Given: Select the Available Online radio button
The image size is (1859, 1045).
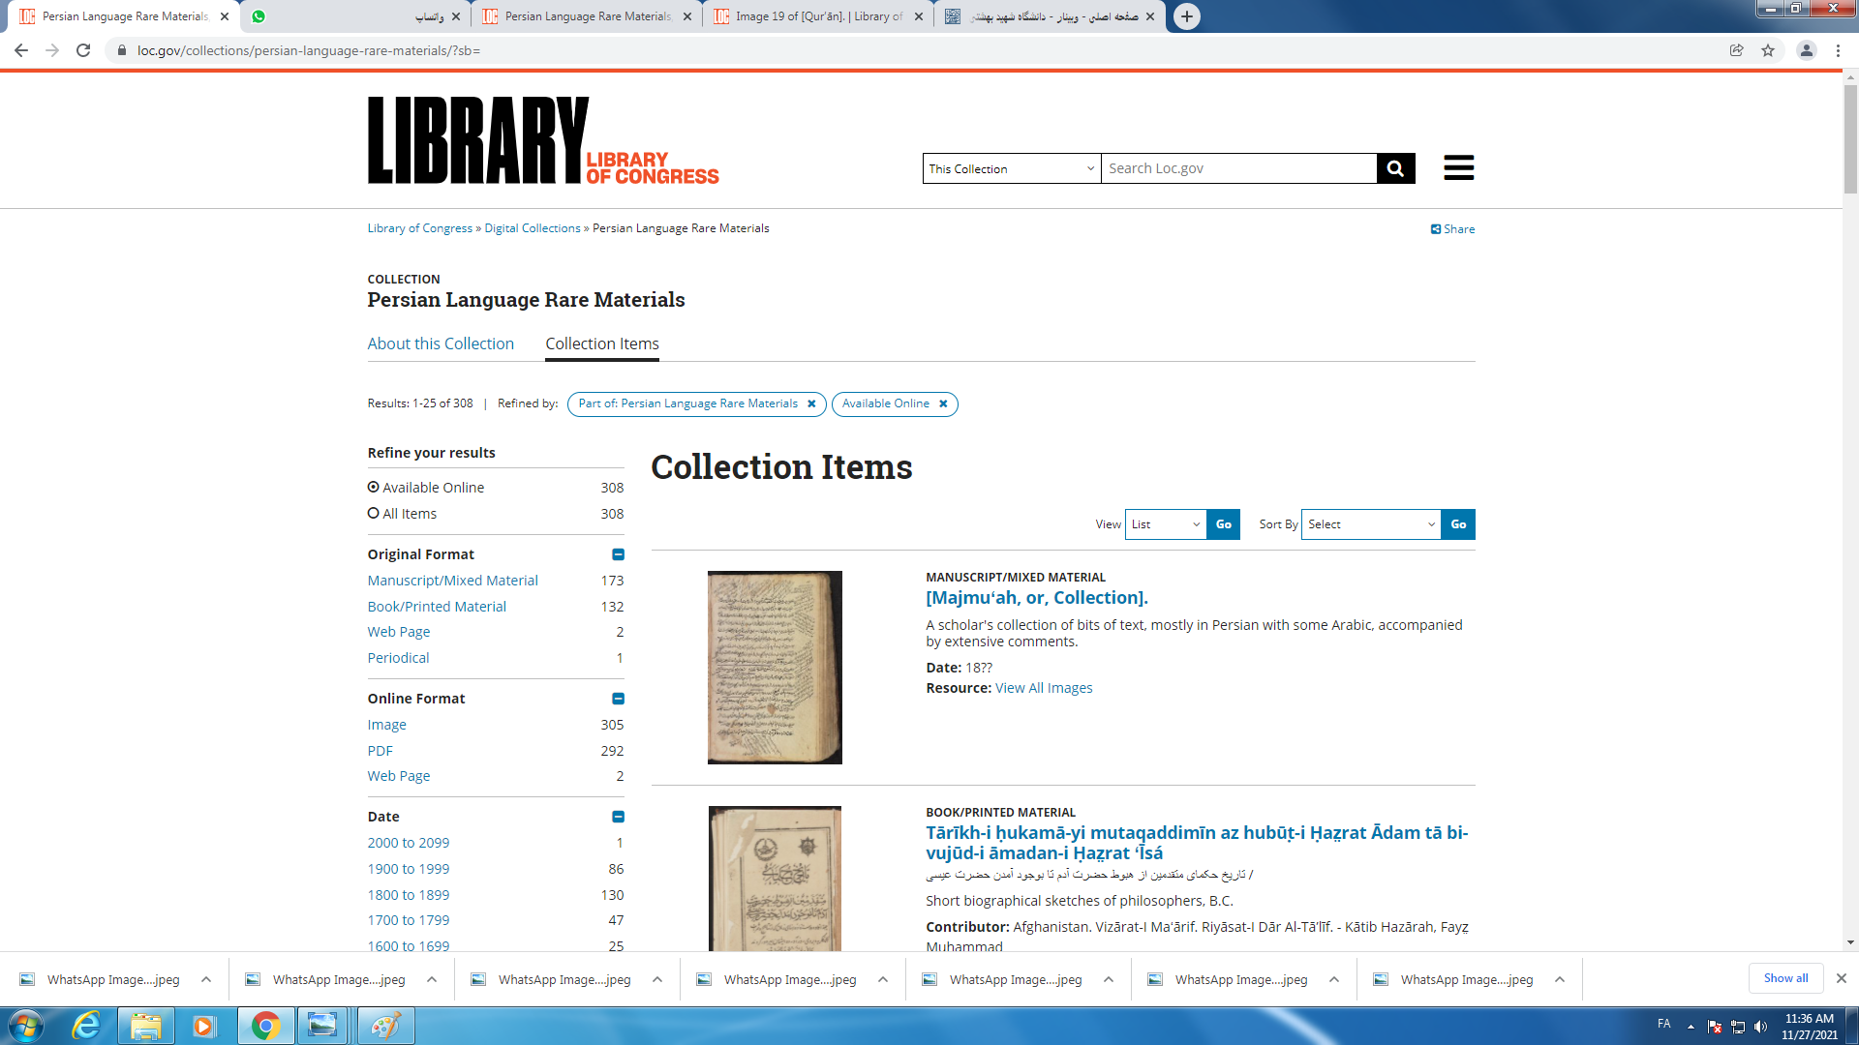Looking at the screenshot, I should click(x=374, y=488).
